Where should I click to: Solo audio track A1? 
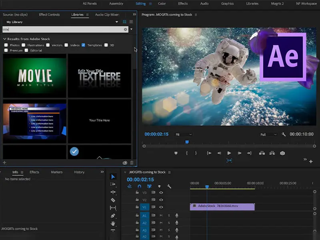pos(169,216)
